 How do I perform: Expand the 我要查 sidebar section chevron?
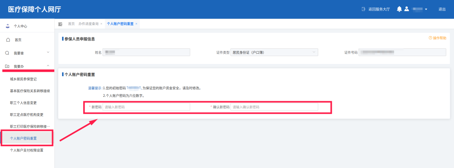pyautogui.click(x=48, y=52)
